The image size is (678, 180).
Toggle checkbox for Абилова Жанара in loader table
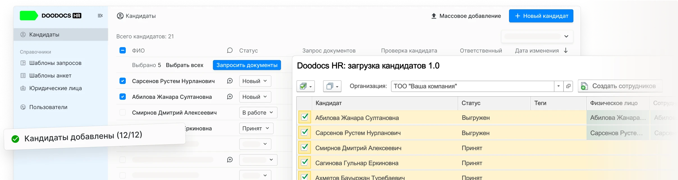tap(304, 117)
